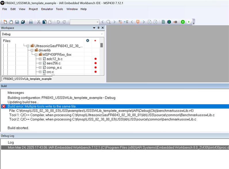Click the red dot column header

95,41
